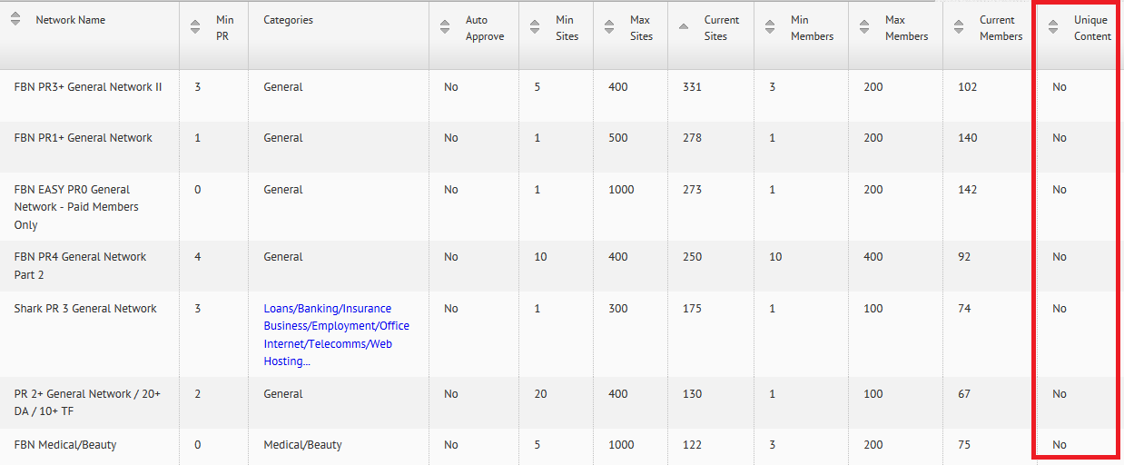The width and height of the screenshot is (1124, 465).
Task: Click sort arrows beside Max Members
Action: click(863, 27)
